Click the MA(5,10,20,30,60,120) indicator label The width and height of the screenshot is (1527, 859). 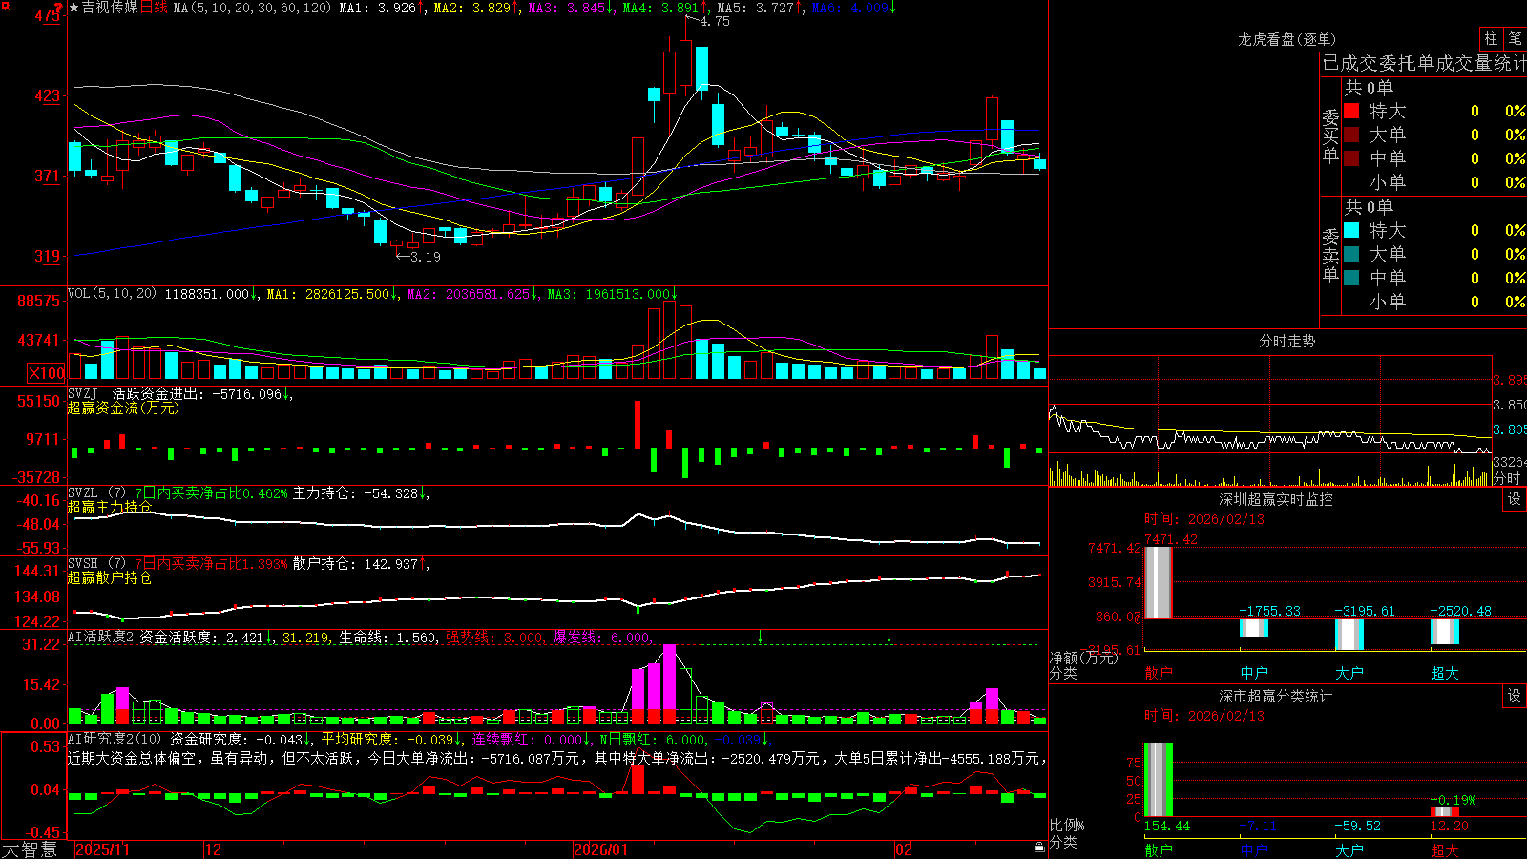[252, 8]
